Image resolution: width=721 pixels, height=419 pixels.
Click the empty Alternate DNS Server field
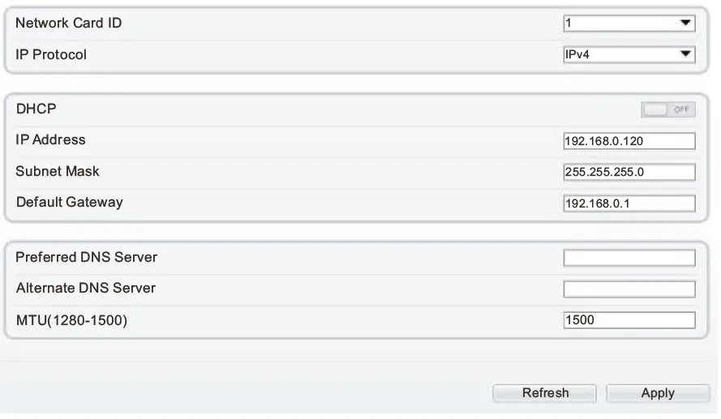coord(629,289)
